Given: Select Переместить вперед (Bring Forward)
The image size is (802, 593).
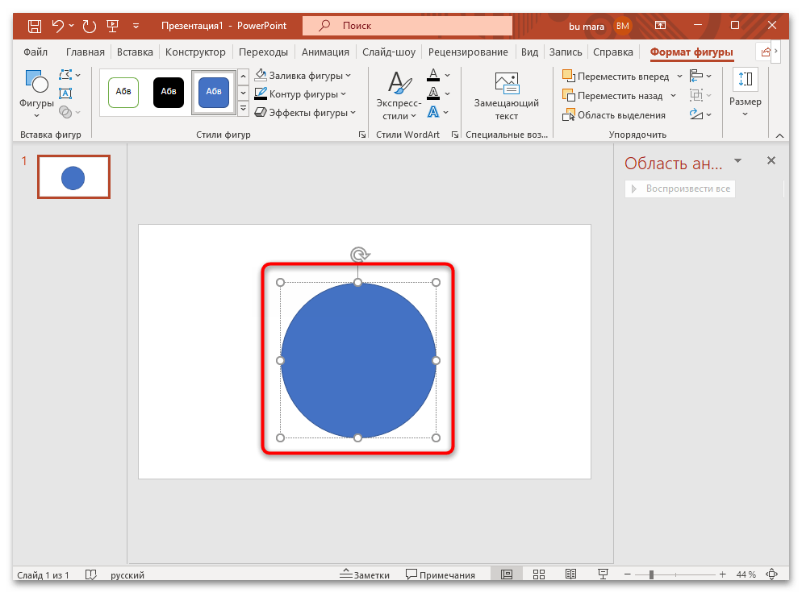Looking at the screenshot, I should tap(620, 76).
